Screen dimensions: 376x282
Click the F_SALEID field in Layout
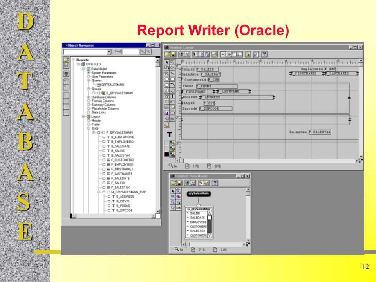[208, 69]
